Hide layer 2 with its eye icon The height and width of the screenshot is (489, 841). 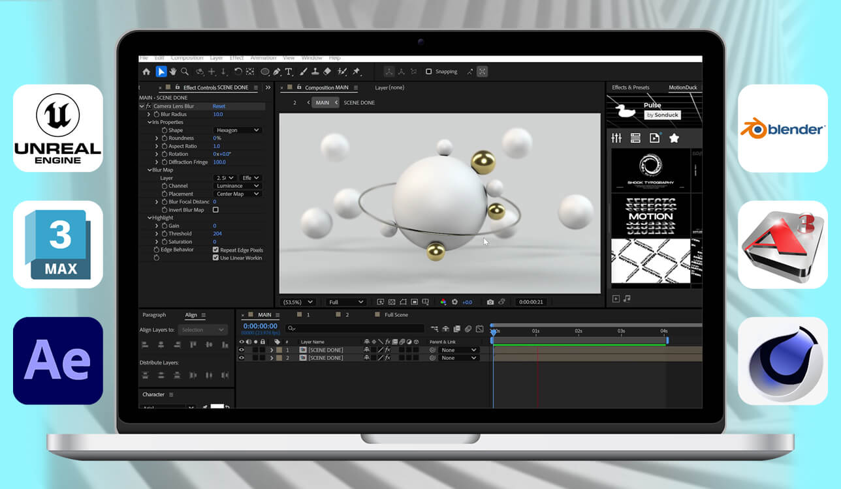[x=242, y=358]
